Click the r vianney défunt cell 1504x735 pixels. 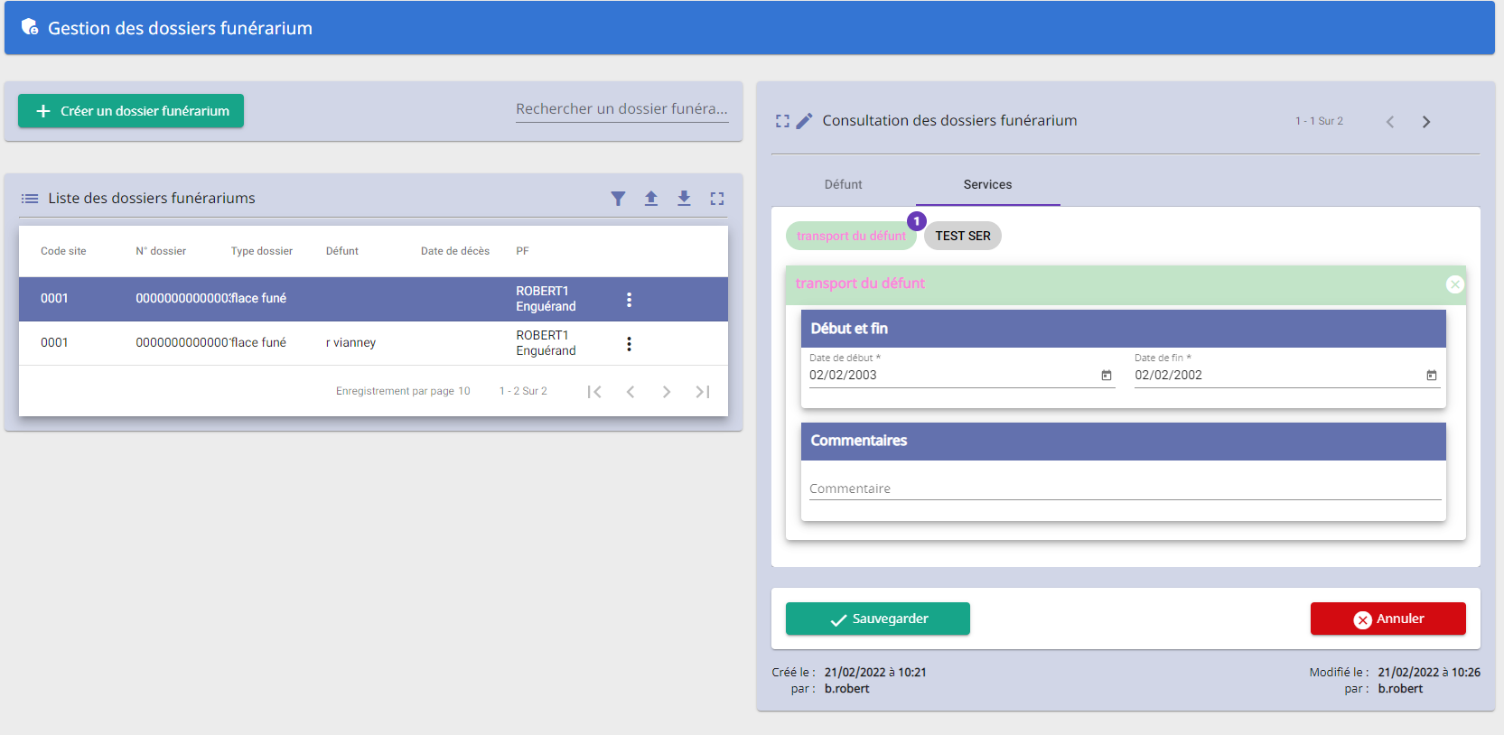pyautogui.click(x=350, y=343)
